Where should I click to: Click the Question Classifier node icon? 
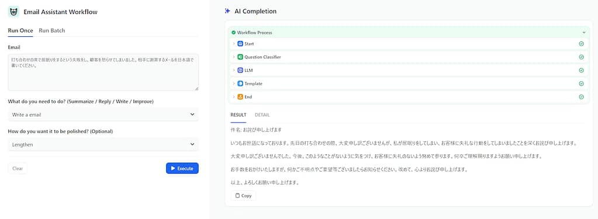point(240,57)
